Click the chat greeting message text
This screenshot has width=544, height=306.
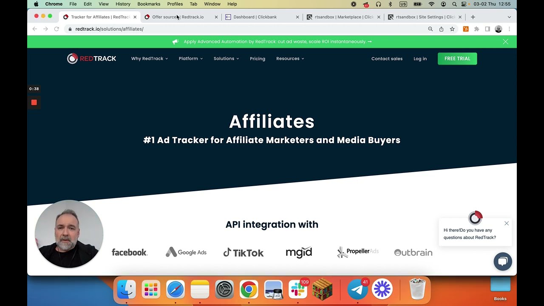(x=470, y=234)
